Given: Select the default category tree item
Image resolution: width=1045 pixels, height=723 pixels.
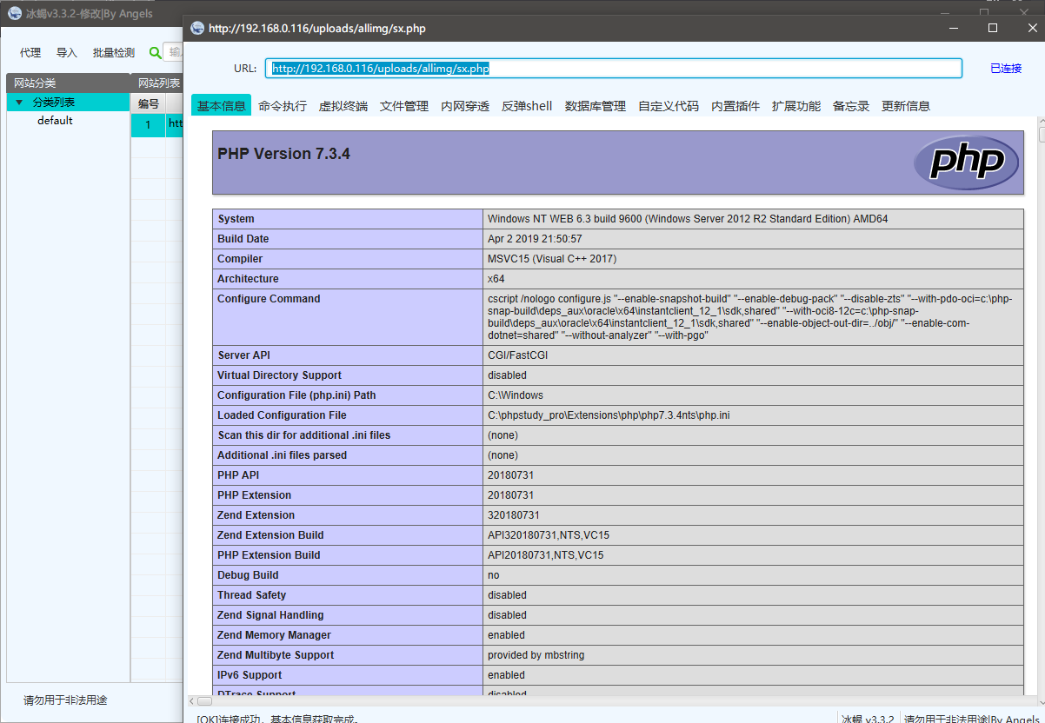Looking at the screenshot, I should (x=55, y=121).
